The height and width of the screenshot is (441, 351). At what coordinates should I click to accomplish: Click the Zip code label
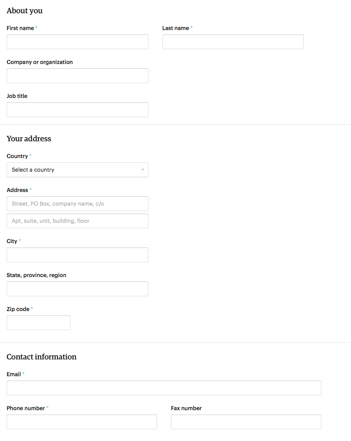pos(18,309)
